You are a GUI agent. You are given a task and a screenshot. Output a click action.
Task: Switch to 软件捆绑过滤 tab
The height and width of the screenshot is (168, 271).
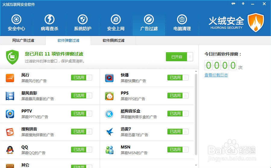114,40
